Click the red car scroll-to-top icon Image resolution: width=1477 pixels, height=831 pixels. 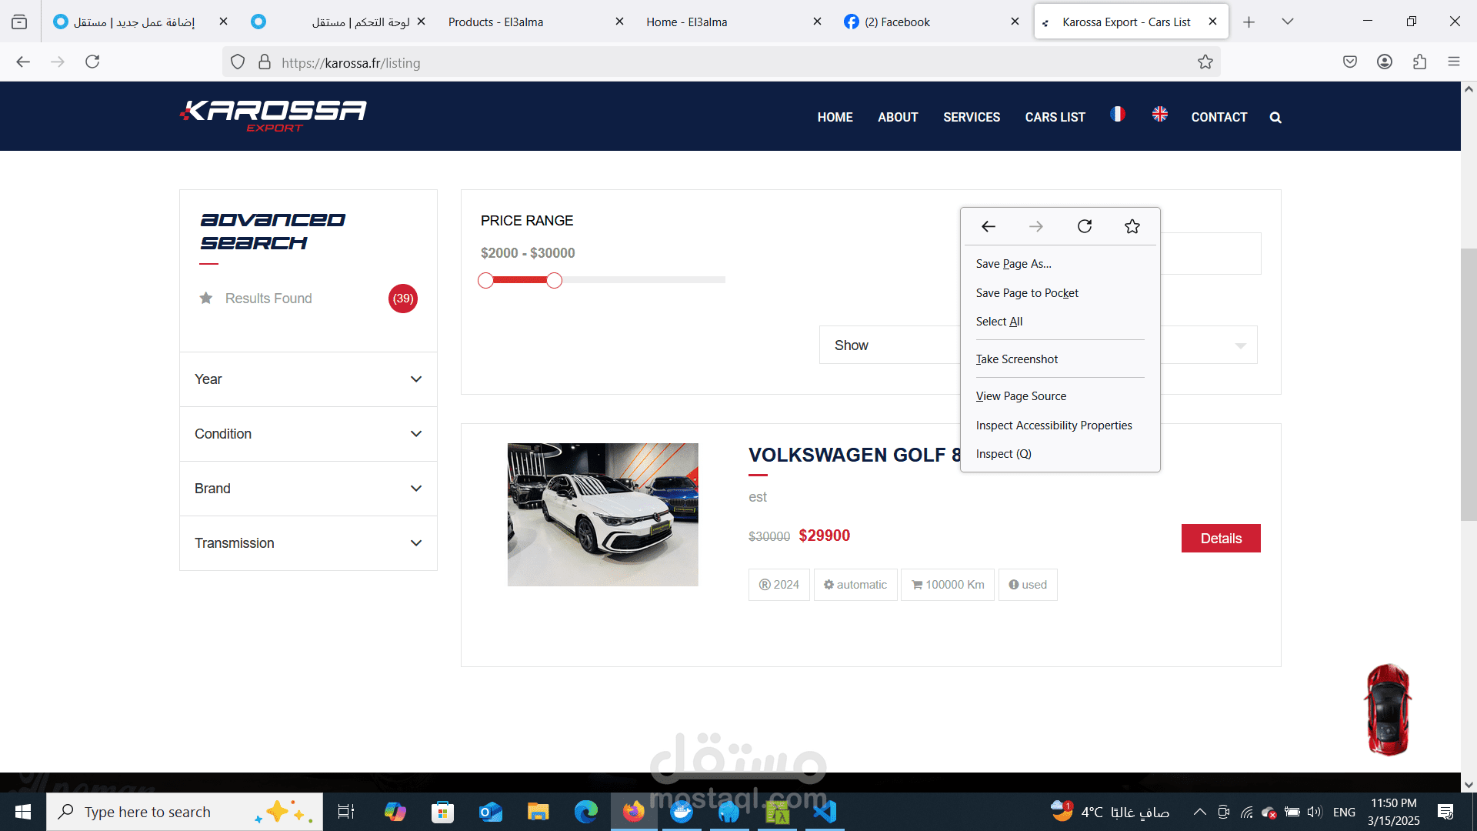[1388, 709]
